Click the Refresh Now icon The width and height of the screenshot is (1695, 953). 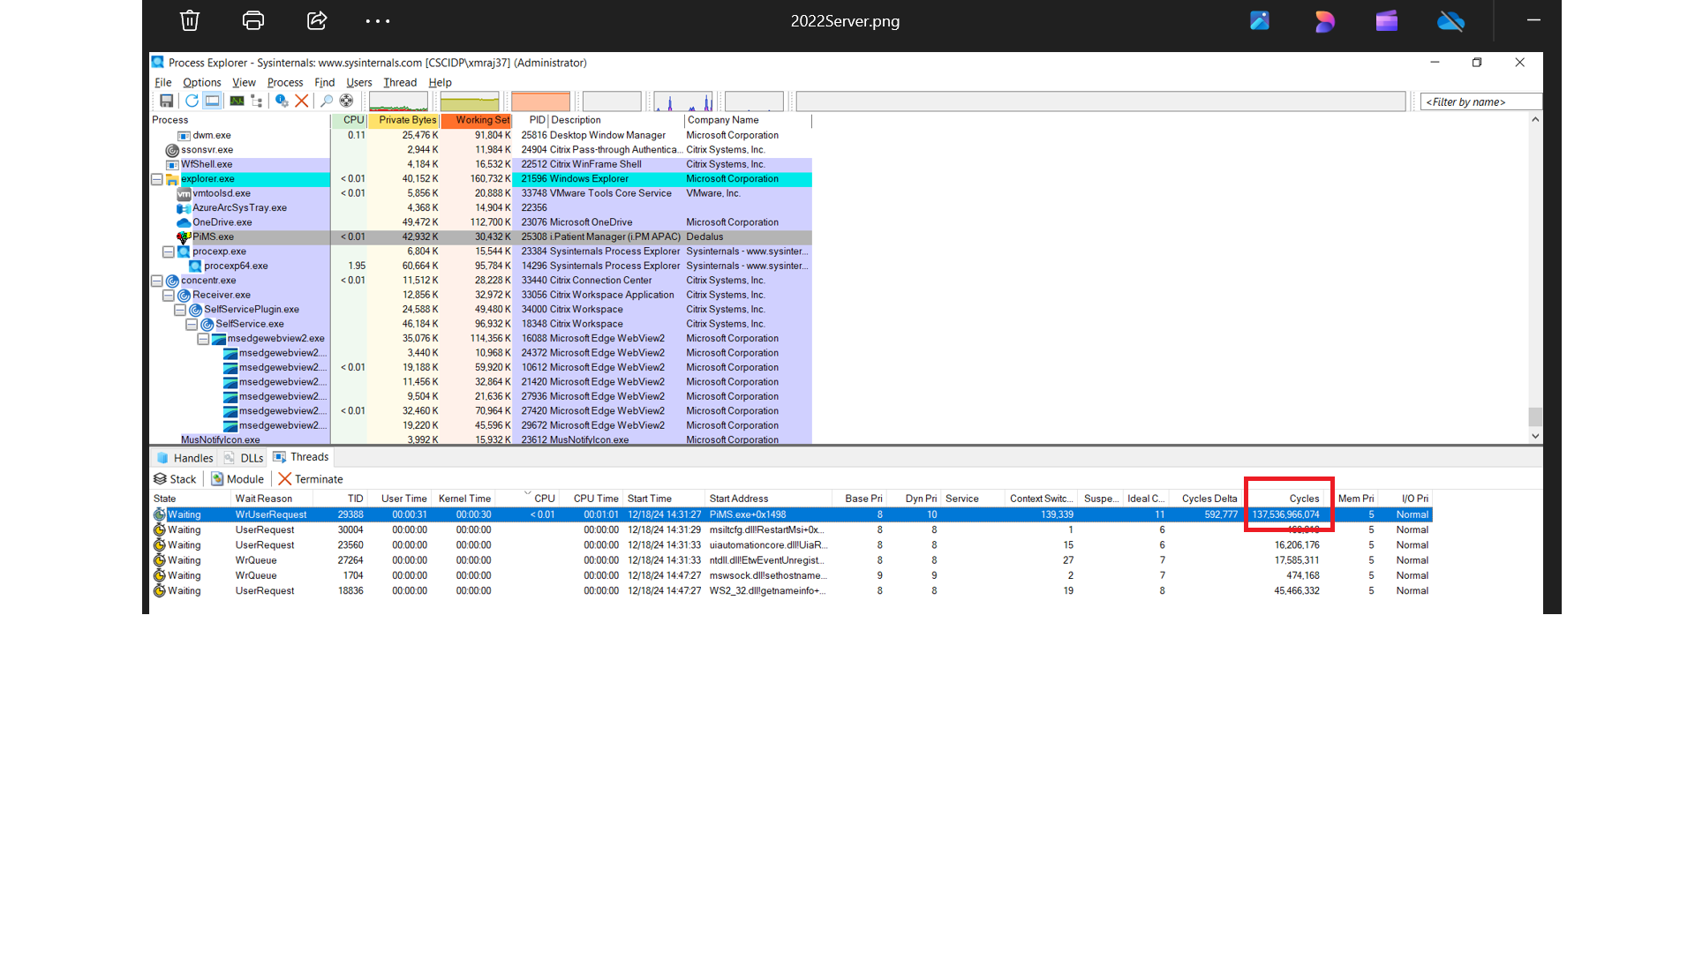(x=192, y=101)
